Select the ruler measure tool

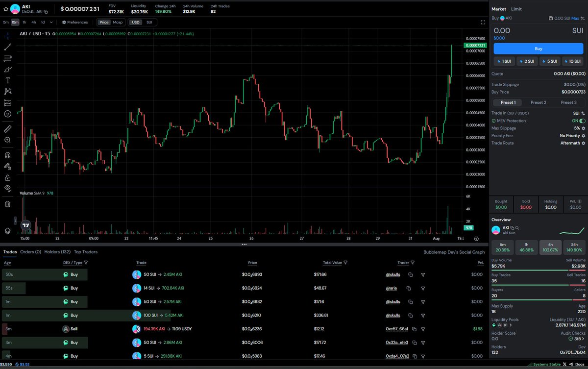(7, 129)
